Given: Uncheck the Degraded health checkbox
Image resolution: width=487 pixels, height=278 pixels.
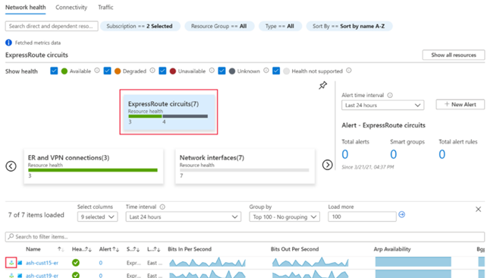Looking at the screenshot, I should [107, 71].
